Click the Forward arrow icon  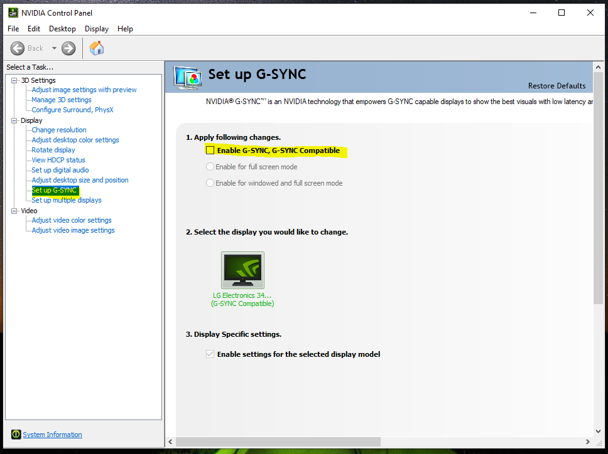click(x=68, y=48)
